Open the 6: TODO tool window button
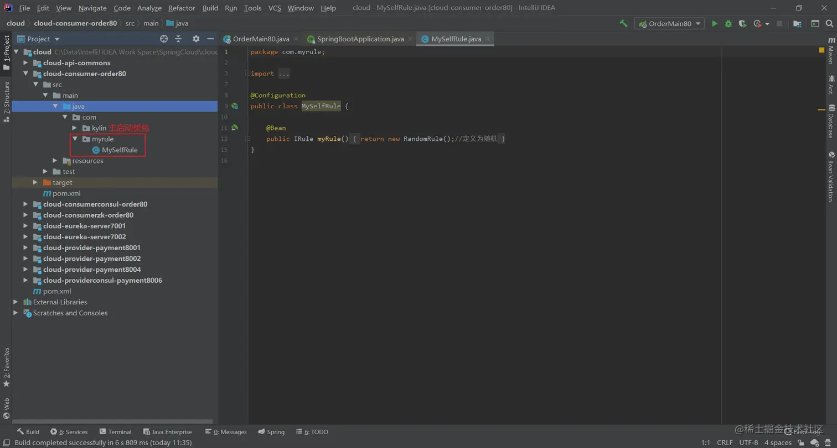The height and width of the screenshot is (448, 837). (312, 432)
